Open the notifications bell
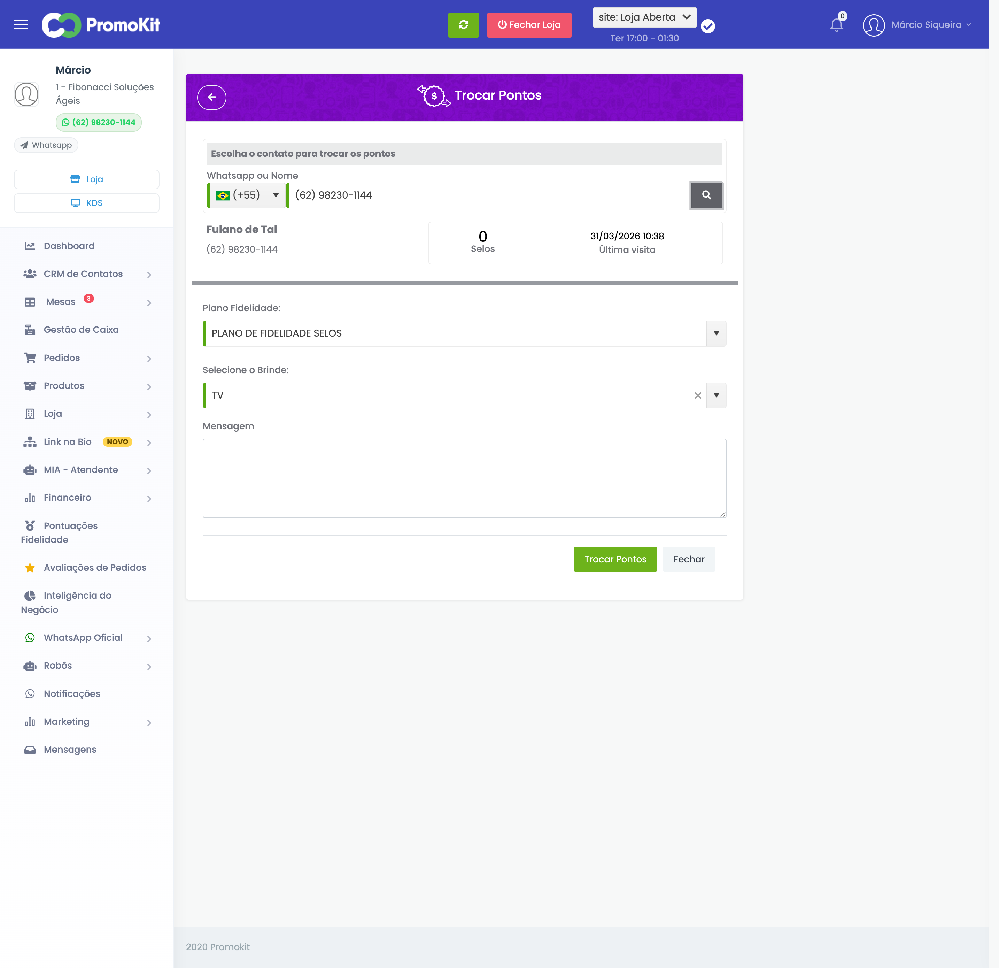Image resolution: width=999 pixels, height=968 pixels. click(x=836, y=24)
